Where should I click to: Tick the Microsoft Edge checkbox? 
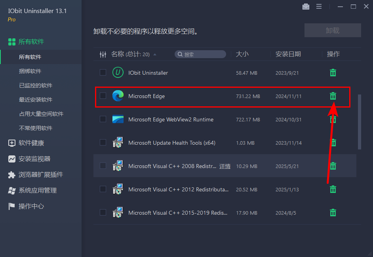tap(103, 95)
